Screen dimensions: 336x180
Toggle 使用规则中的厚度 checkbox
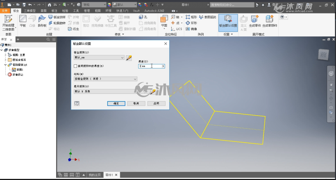(75, 66)
